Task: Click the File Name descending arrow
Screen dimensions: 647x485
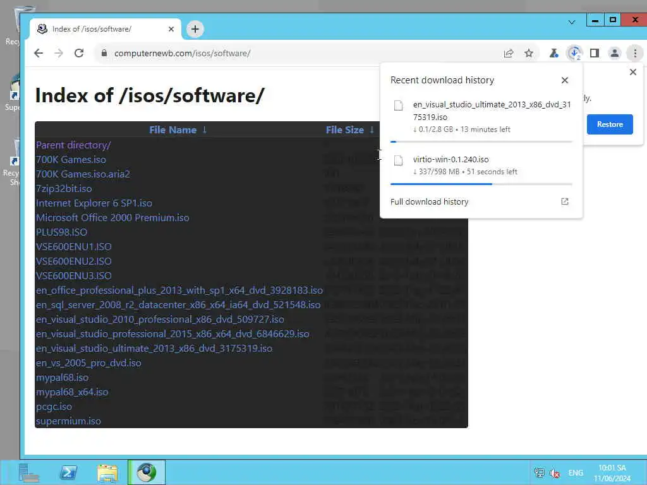Action: coord(205,130)
